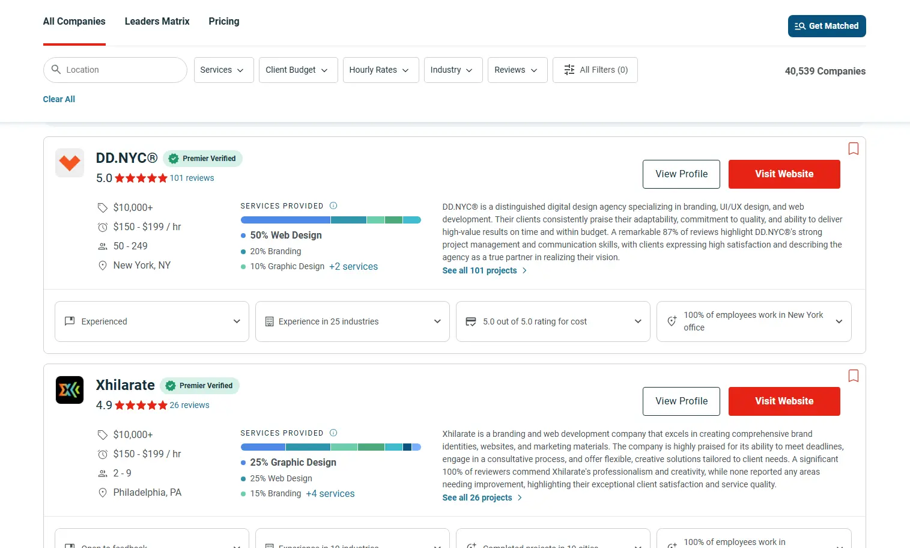Open the Industry filter dropdown

point(453,70)
